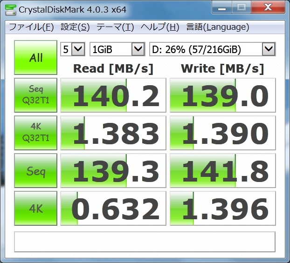This screenshot has width=290, height=263.
Task: Open the 設定(S) menu
Action: (75, 27)
